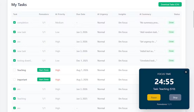Image resolution: width=194 pixels, height=112 pixels.
Task: Pause the focus timer
Action: [x=154, y=97]
